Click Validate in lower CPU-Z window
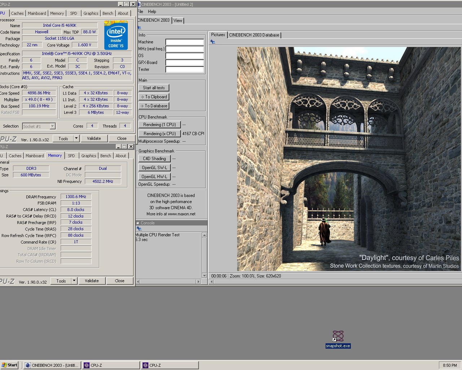 [92, 281]
